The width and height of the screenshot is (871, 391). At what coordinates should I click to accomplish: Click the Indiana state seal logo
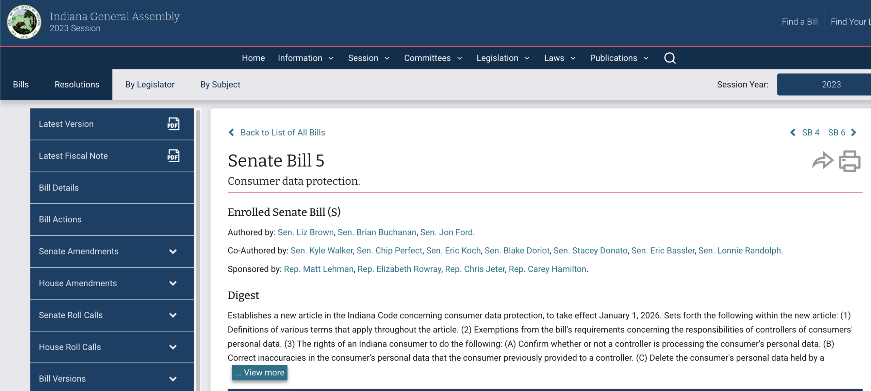24,22
